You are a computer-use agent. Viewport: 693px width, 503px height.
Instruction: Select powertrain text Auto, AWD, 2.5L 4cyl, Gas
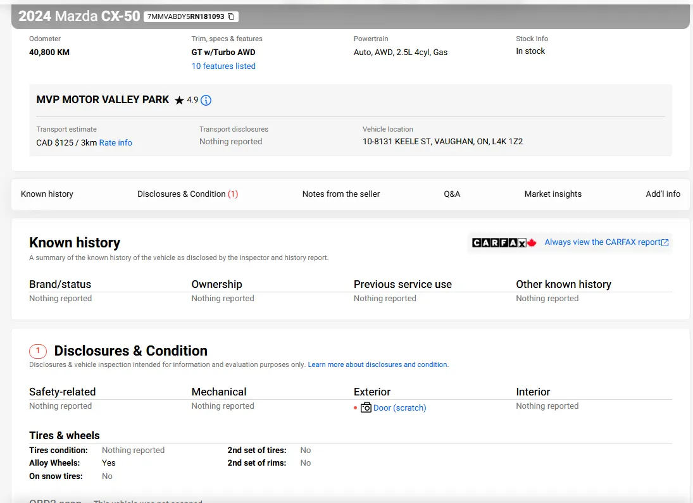click(401, 52)
